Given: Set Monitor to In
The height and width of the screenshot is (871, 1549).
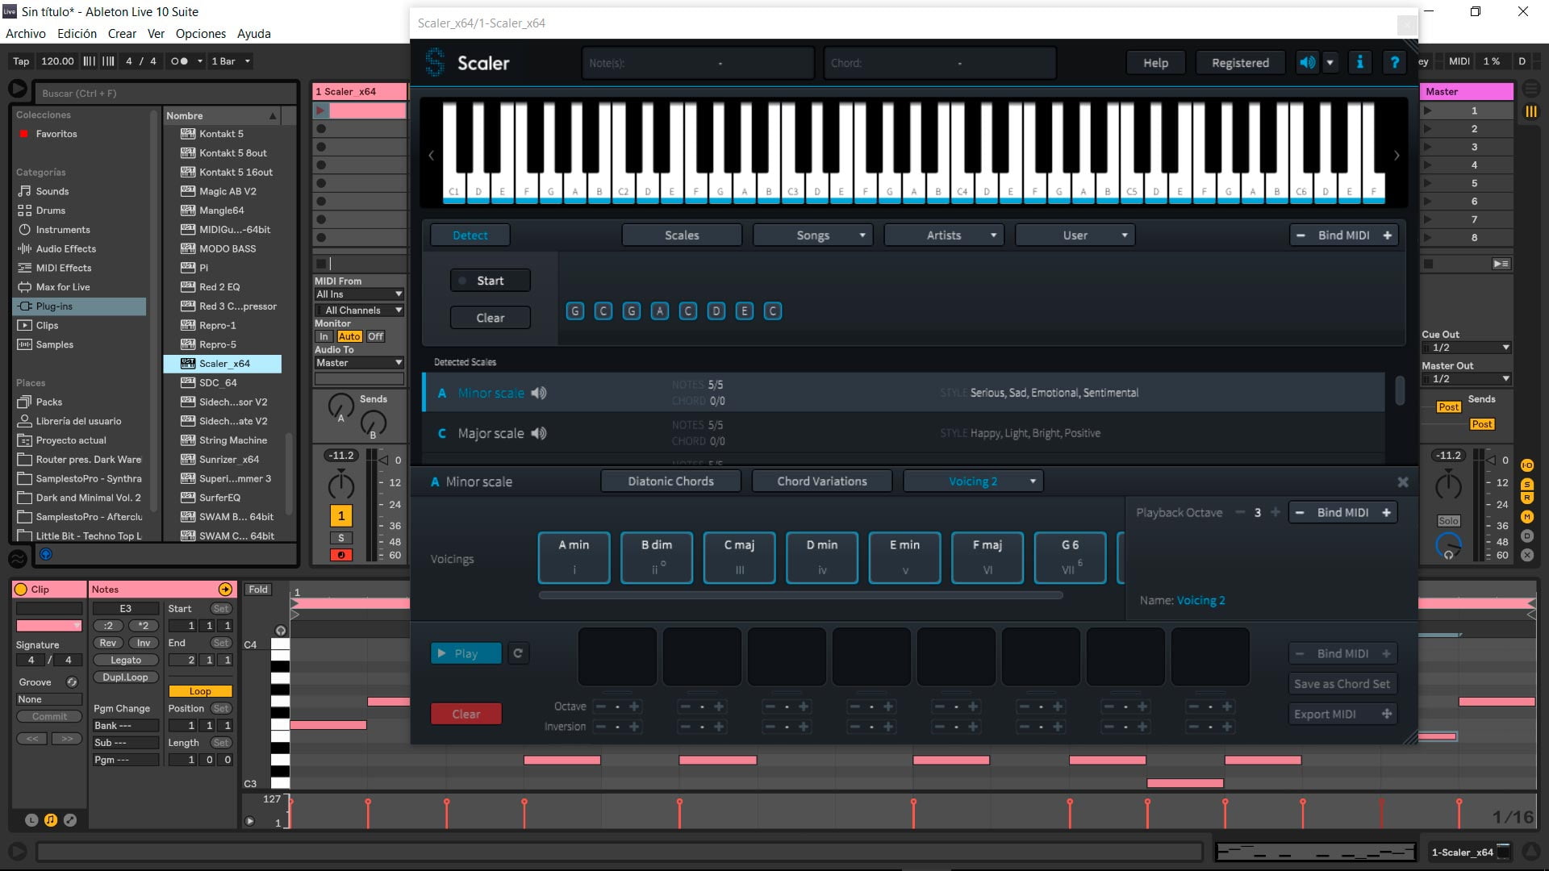Looking at the screenshot, I should (x=324, y=336).
